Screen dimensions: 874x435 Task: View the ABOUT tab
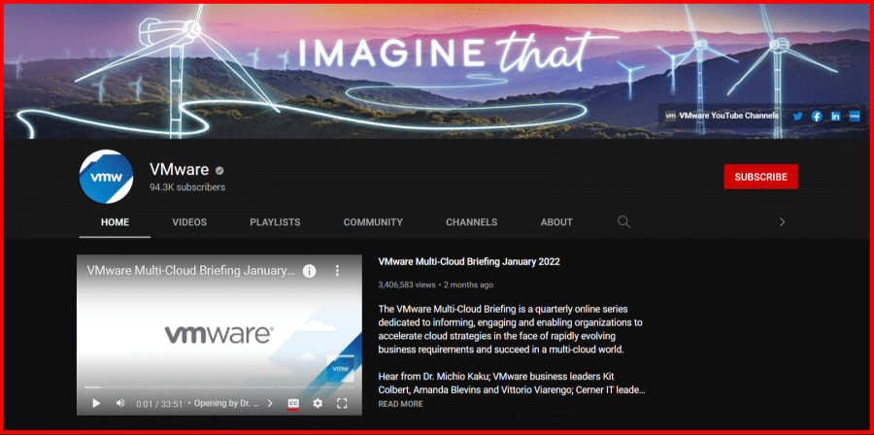pyautogui.click(x=556, y=222)
